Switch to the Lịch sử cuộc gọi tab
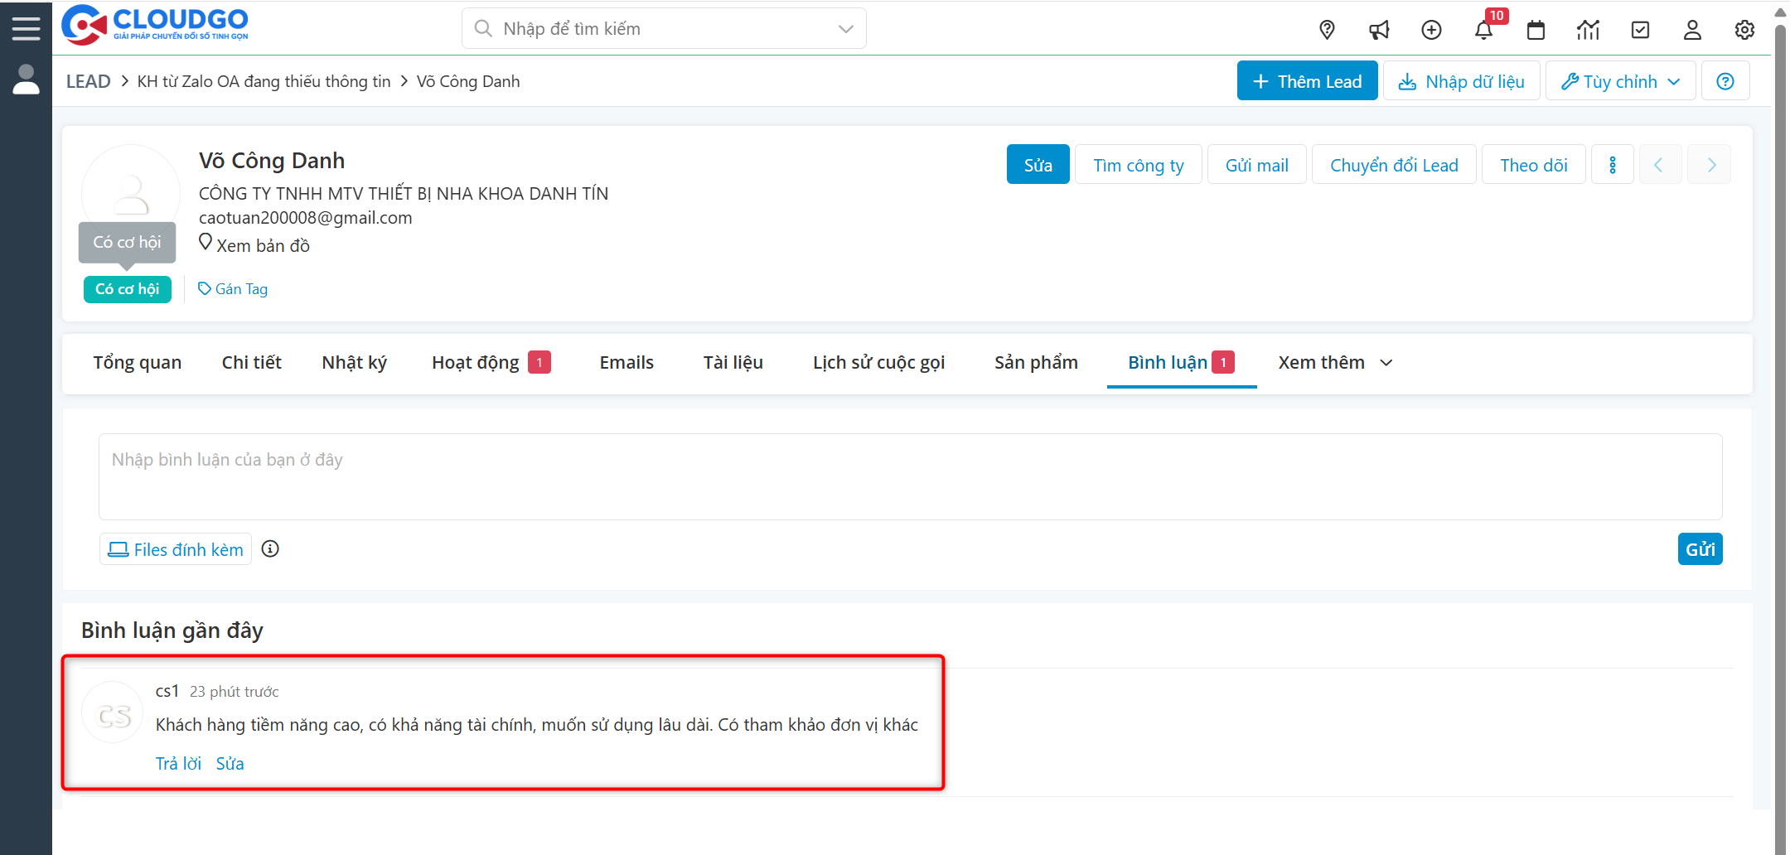Screen dimensions: 1790x855 pyautogui.click(x=878, y=362)
